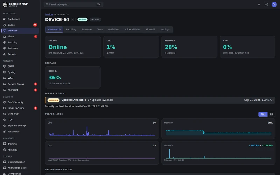Viewport: 280px width, 175px height.
Task: Click the Documentation book icon
Action: pyautogui.click(x=5, y=162)
